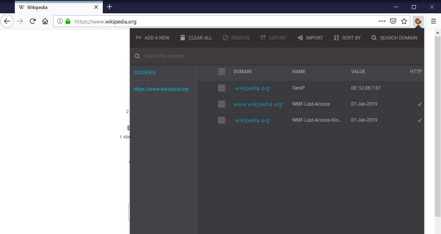This screenshot has width=441, height=234.
Task: Show site information icon in address bar
Action: (60, 21)
